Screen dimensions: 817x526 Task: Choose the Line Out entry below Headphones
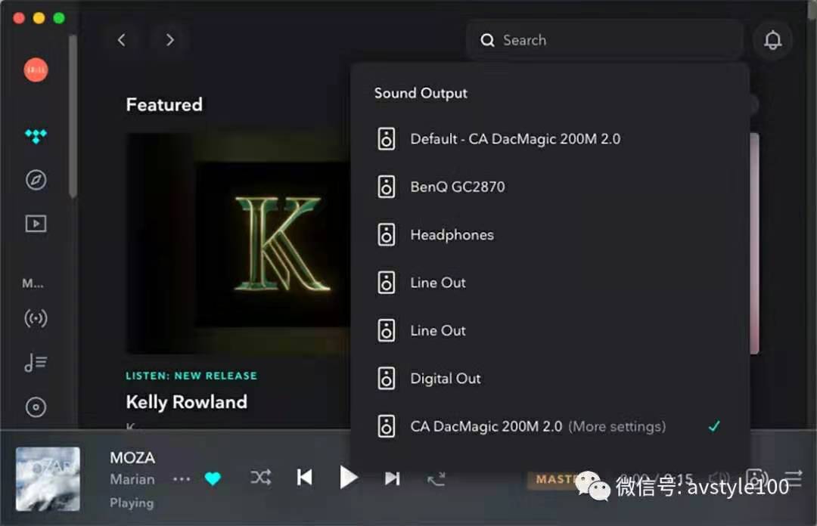(550, 283)
